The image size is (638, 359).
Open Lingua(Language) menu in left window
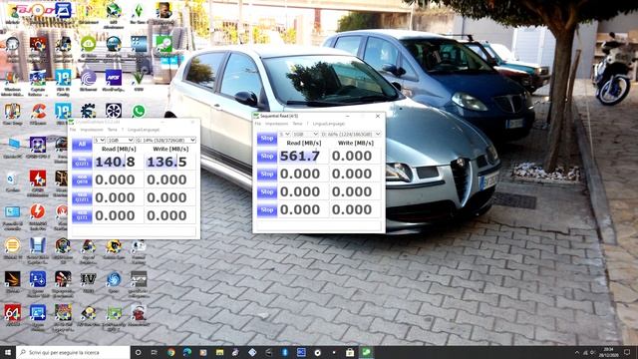pyautogui.click(x=144, y=130)
